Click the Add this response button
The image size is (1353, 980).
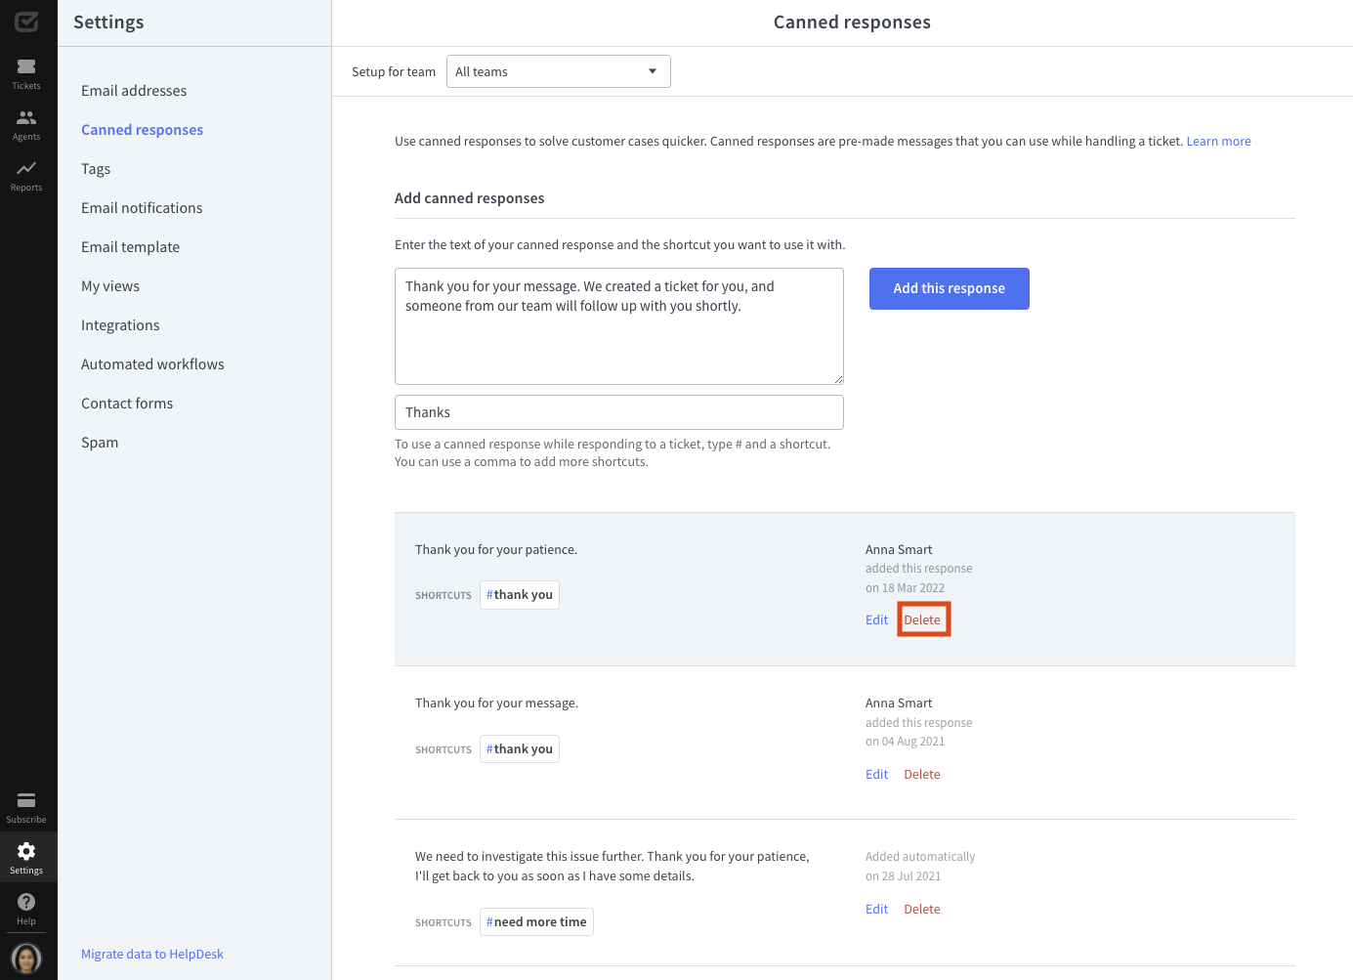[x=949, y=288]
